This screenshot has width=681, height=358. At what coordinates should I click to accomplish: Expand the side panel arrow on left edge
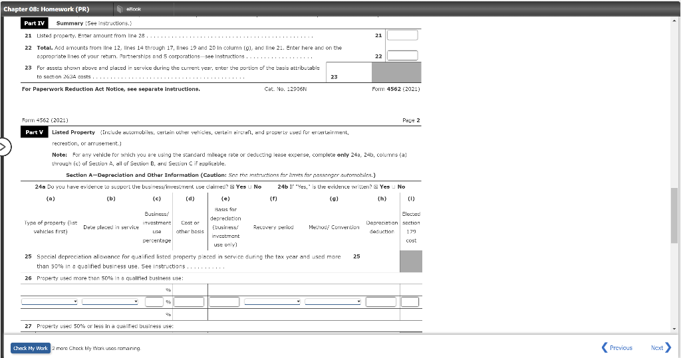pos(4,147)
